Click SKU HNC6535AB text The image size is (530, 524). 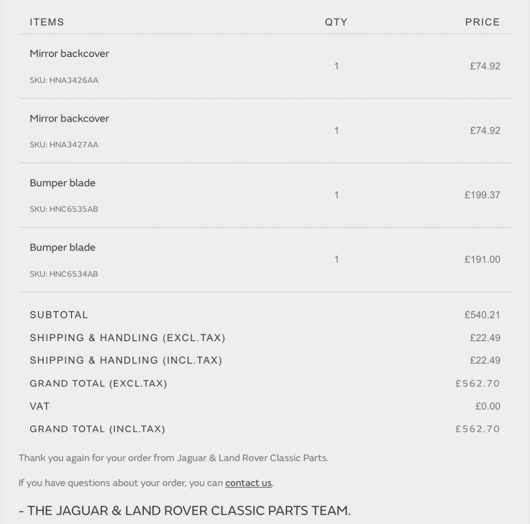(x=64, y=209)
